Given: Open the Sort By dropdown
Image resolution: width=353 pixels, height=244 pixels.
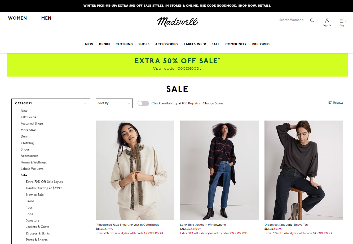Looking at the screenshot, I should [x=114, y=103].
